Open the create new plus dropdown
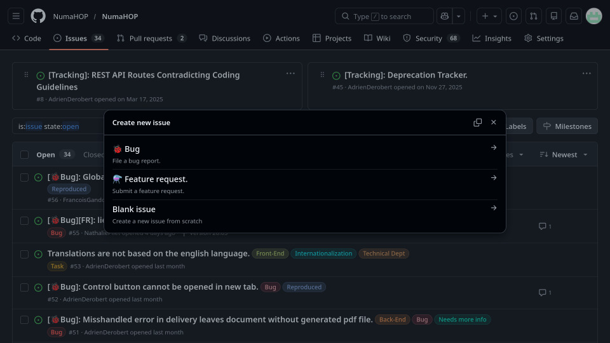 tap(490, 16)
